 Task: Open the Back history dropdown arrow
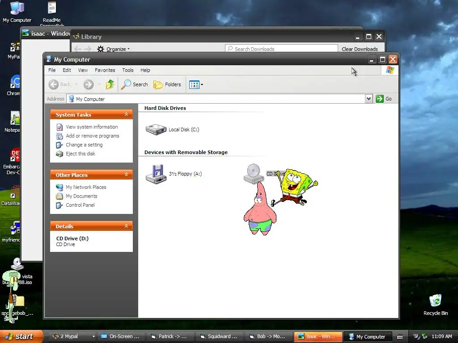click(76, 84)
